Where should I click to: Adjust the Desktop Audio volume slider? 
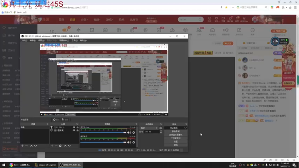point(104,142)
